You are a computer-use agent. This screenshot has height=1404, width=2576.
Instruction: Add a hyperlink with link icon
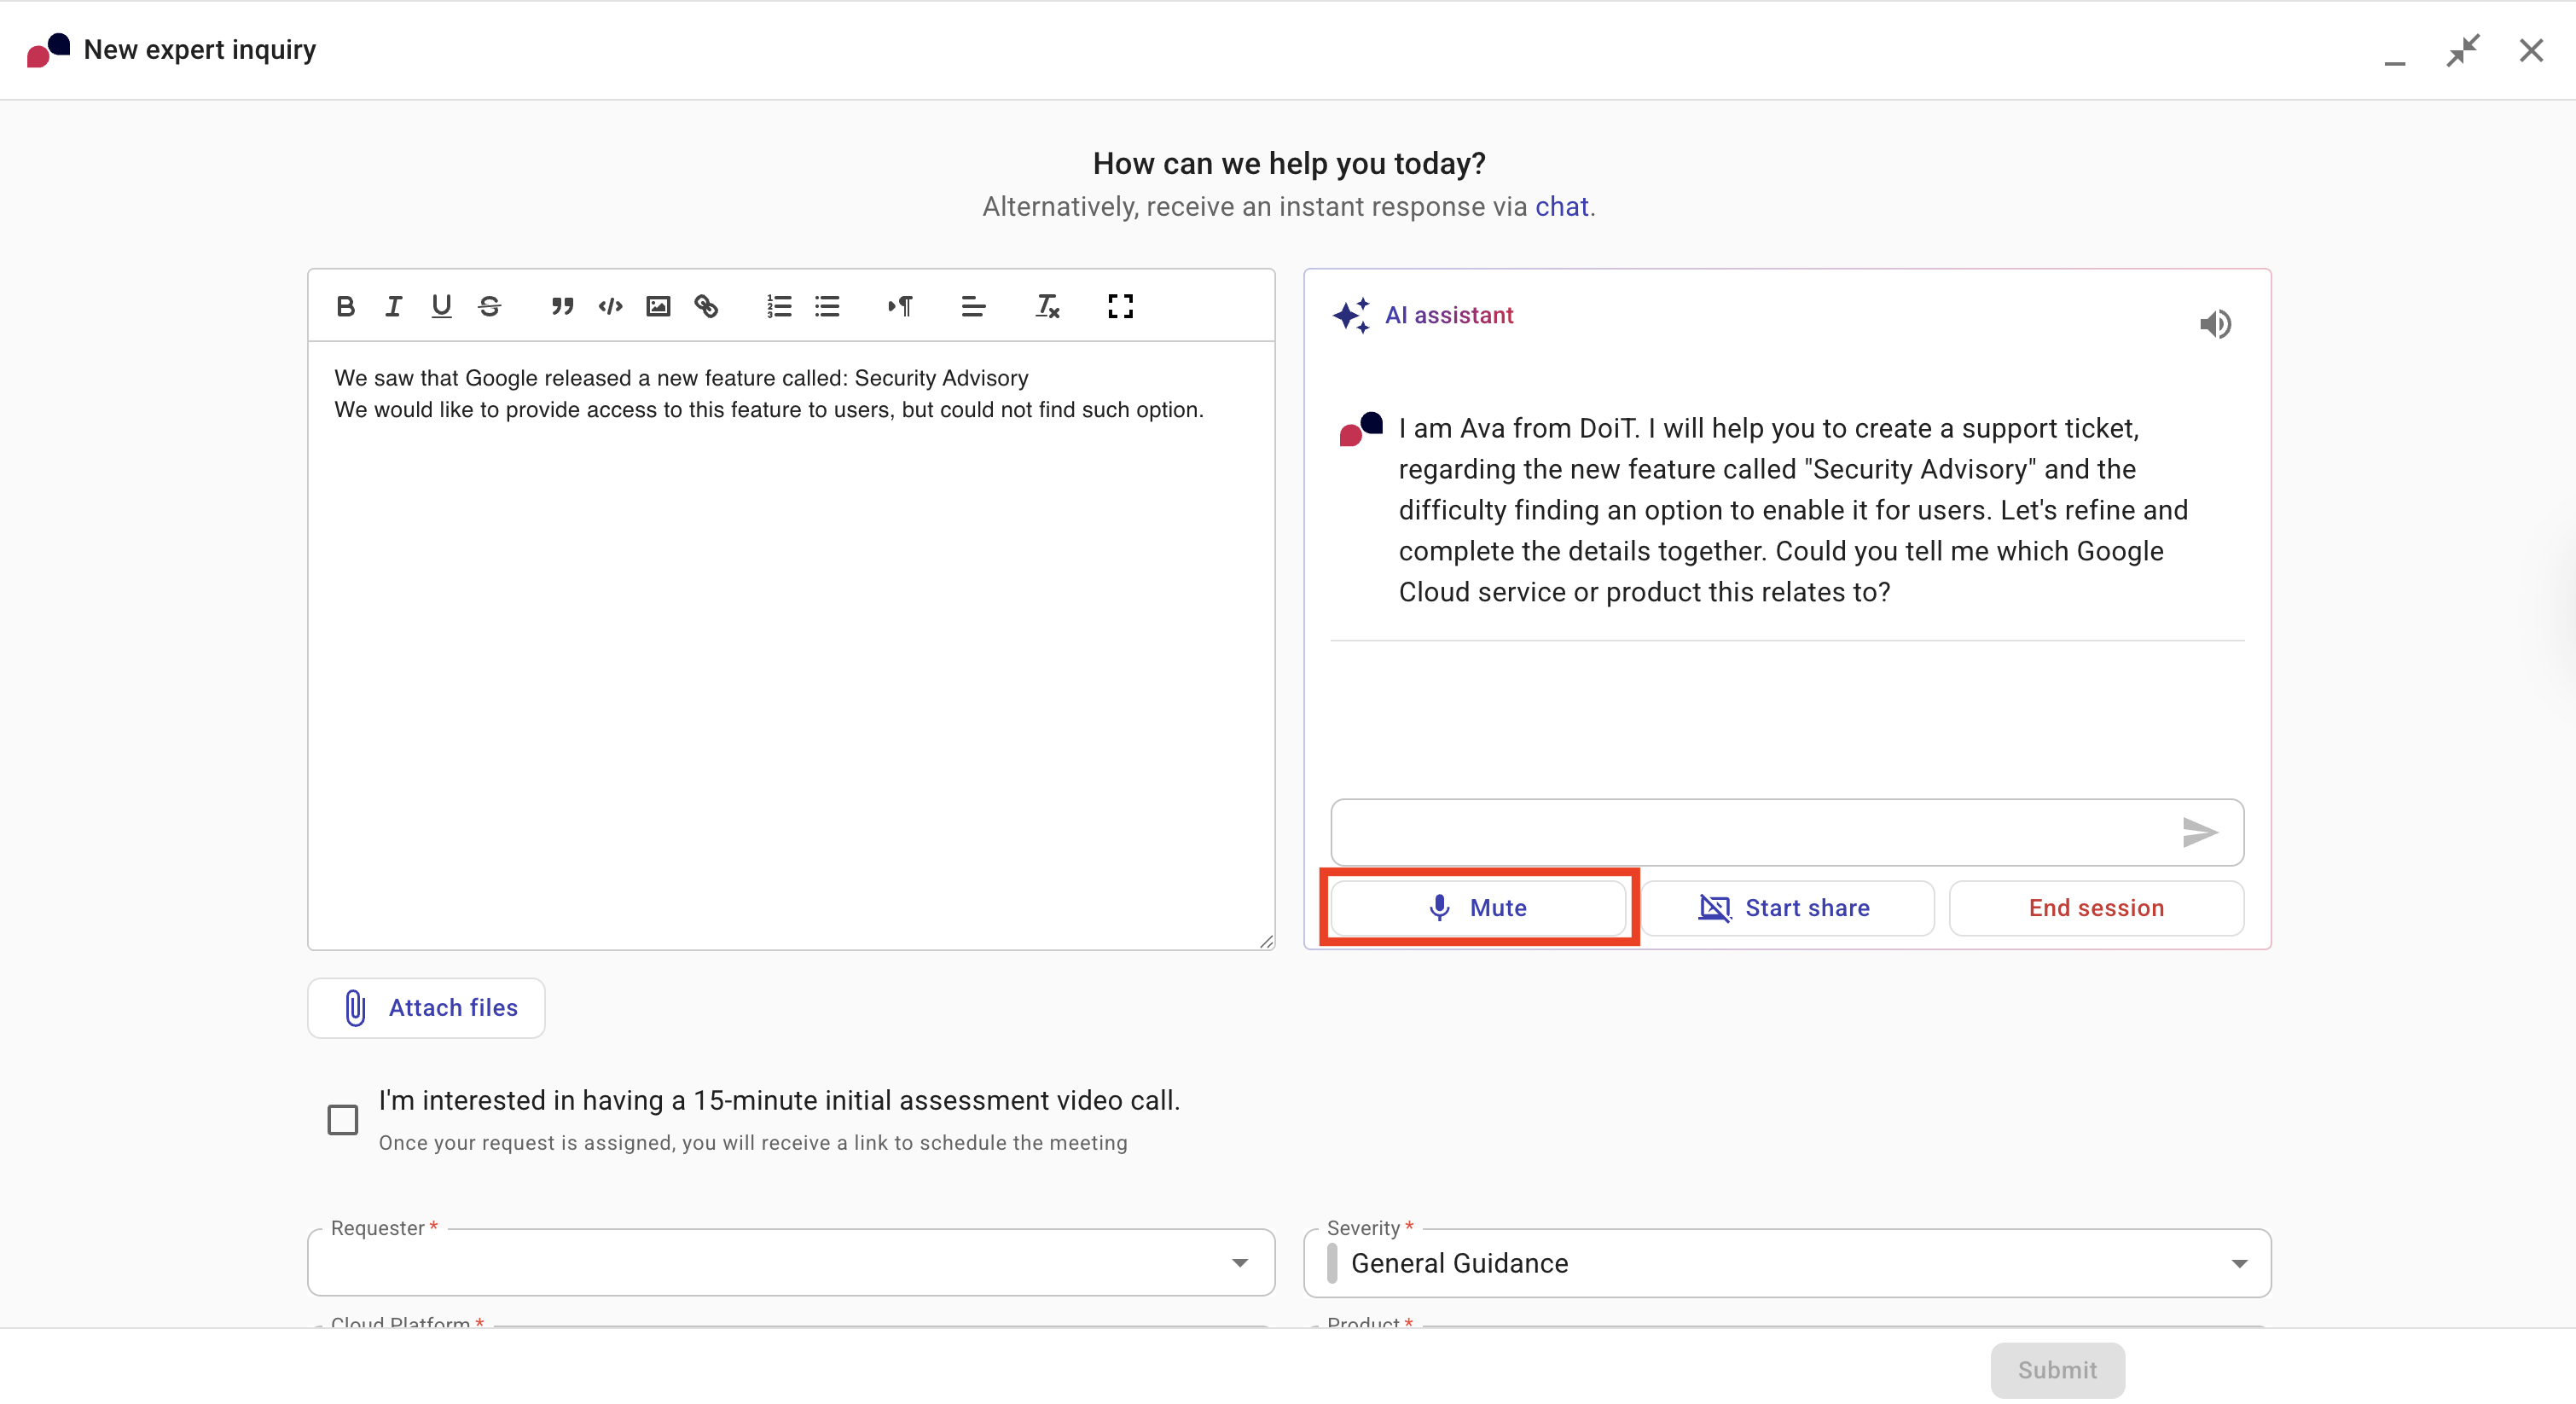pyautogui.click(x=706, y=306)
